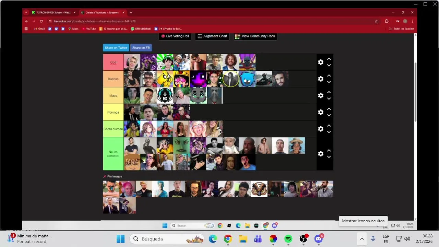Share the tier list on FB
Viewport: 439px width, 247px height.
(141, 48)
